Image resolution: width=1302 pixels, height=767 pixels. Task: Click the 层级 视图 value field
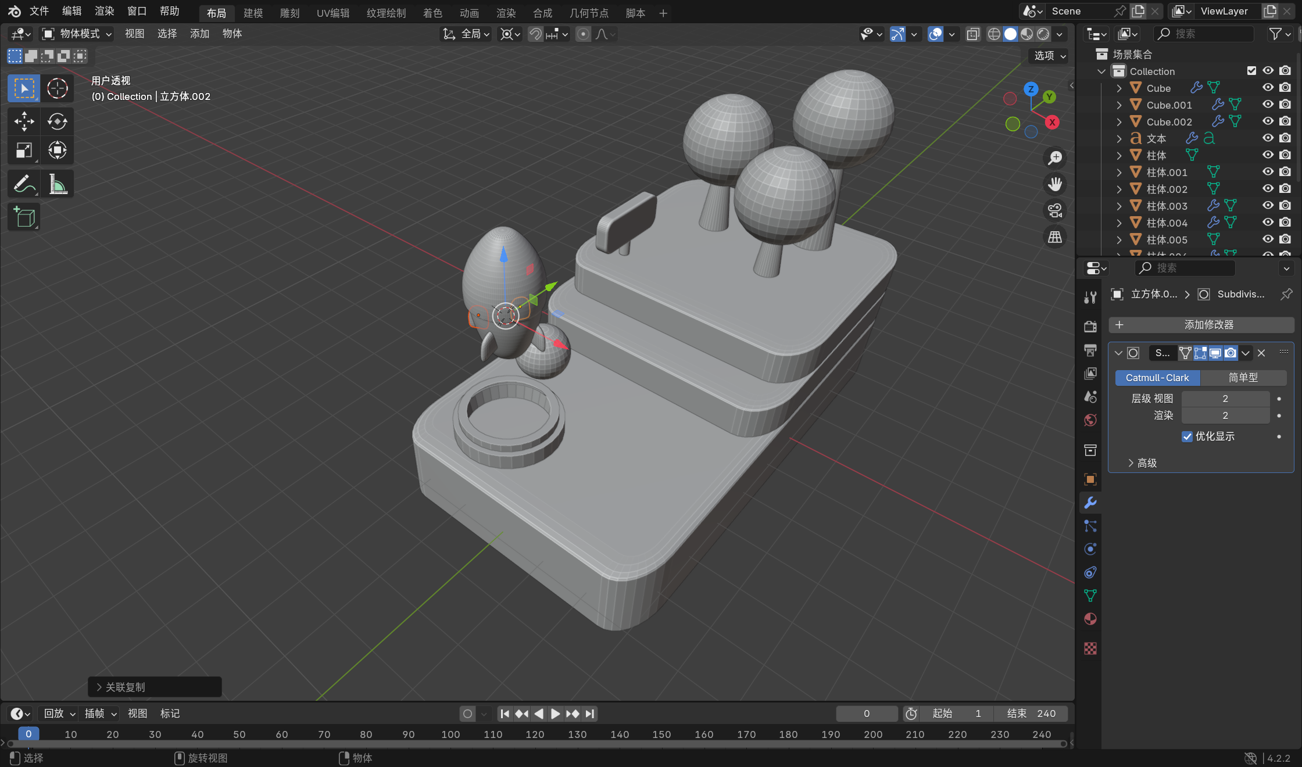1225,399
